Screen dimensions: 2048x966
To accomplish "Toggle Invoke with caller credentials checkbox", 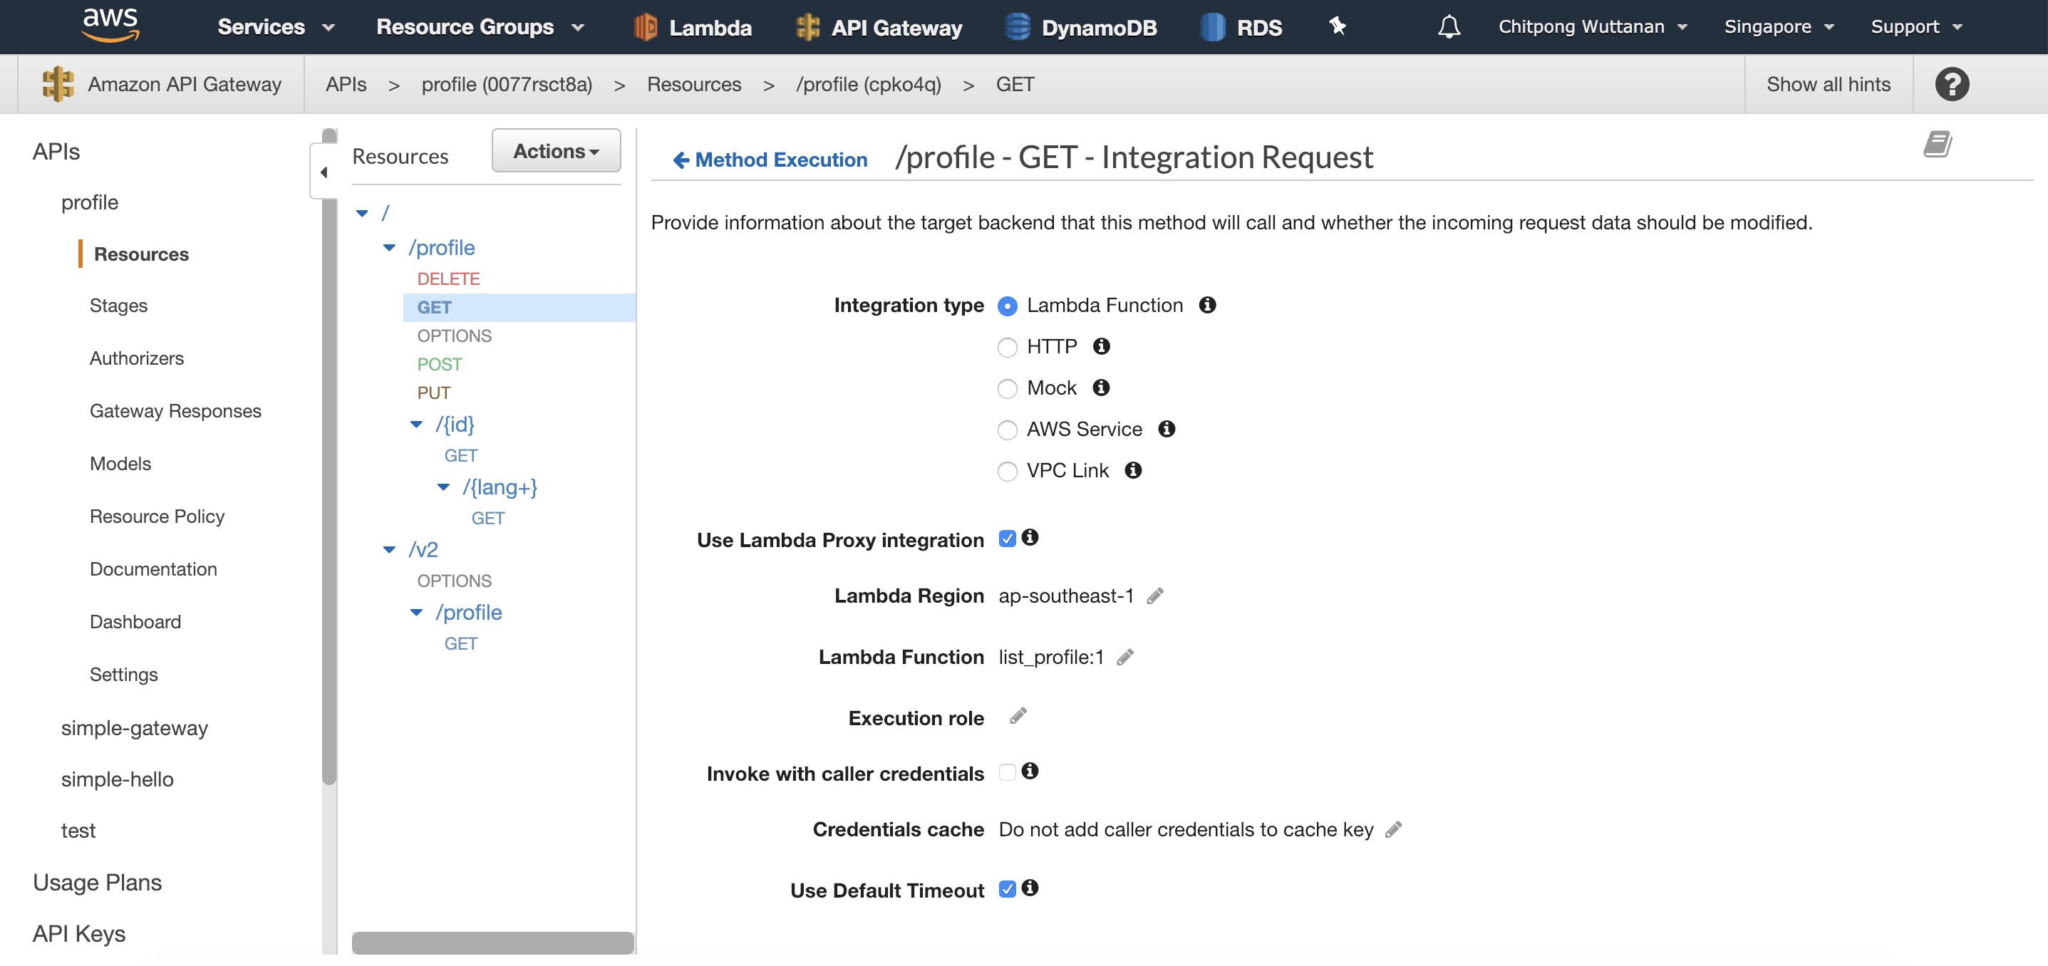I will 1008,772.
